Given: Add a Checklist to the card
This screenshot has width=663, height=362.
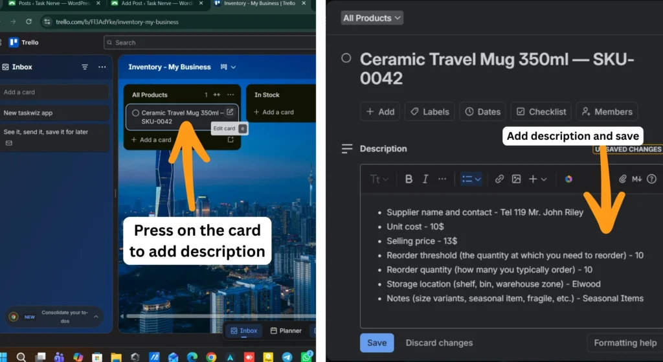Looking at the screenshot, I should [541, 111].
